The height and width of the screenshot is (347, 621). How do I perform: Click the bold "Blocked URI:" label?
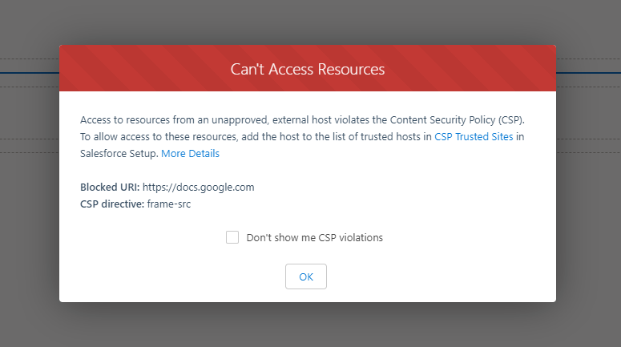(110, 187)
